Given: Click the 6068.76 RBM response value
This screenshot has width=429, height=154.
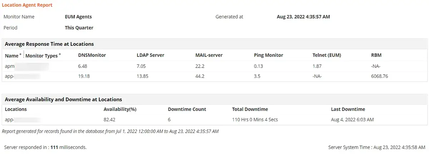Looking at the screenshot, I should (x=380, y=76).
